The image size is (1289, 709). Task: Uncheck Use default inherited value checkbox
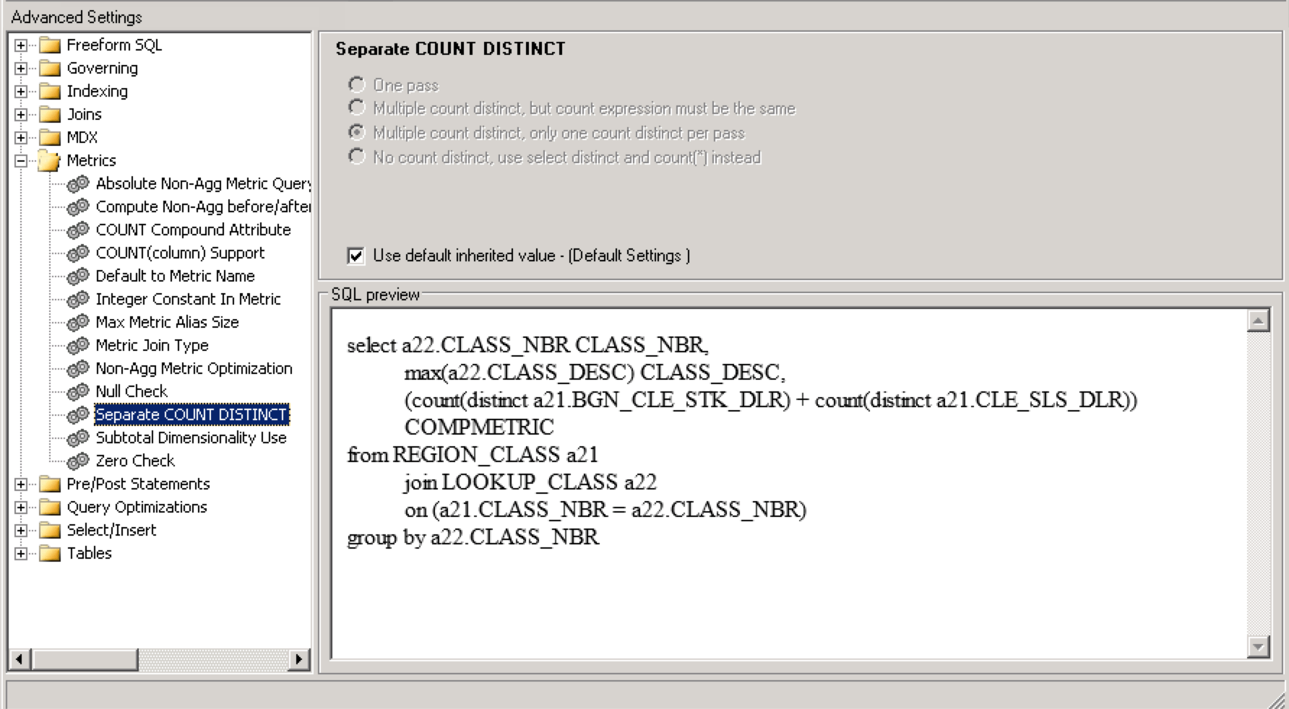(355, 256)
